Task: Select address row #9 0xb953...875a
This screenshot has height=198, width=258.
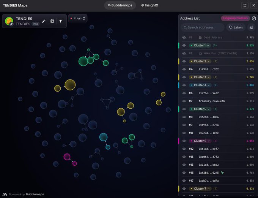Action: pos(218,125)
